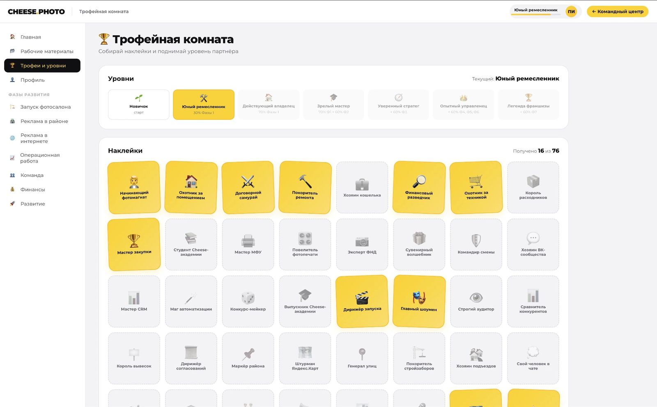This screenshot has width=657, height=407.
Task: Click the Маркёр района pin sticker
Action: point(248,359)
